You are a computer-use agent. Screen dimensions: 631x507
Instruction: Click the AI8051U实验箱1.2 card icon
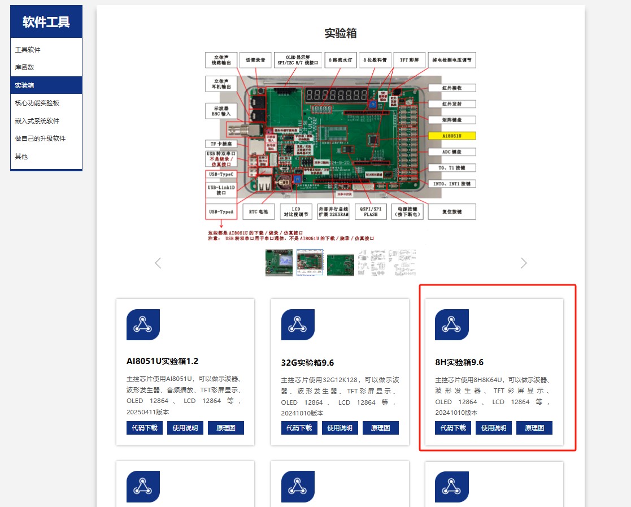(143, 324)
